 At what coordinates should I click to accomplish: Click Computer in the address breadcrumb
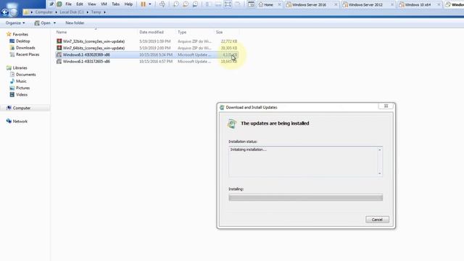coord(43,12)
